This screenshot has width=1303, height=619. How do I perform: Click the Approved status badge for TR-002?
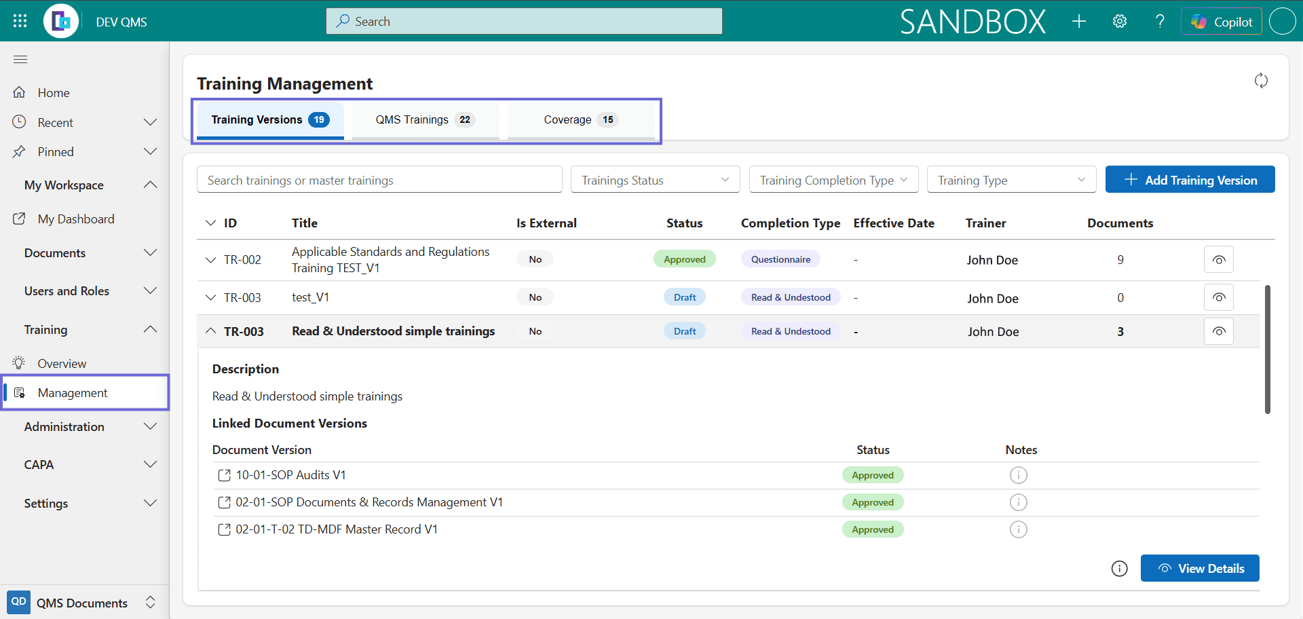(x=684, y=259)
